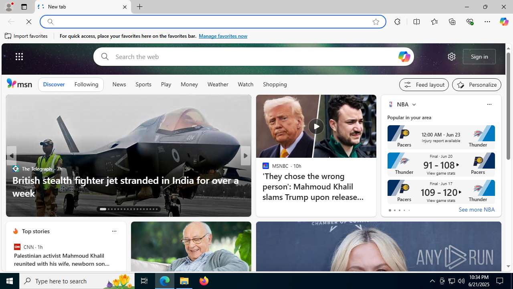Open the MSN apps grid launcher

coord(19,57)
